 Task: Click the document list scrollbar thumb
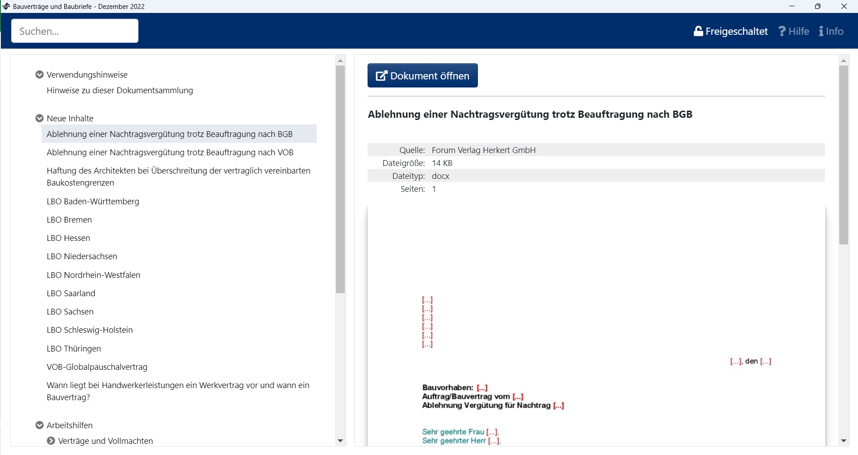[340, 178]
